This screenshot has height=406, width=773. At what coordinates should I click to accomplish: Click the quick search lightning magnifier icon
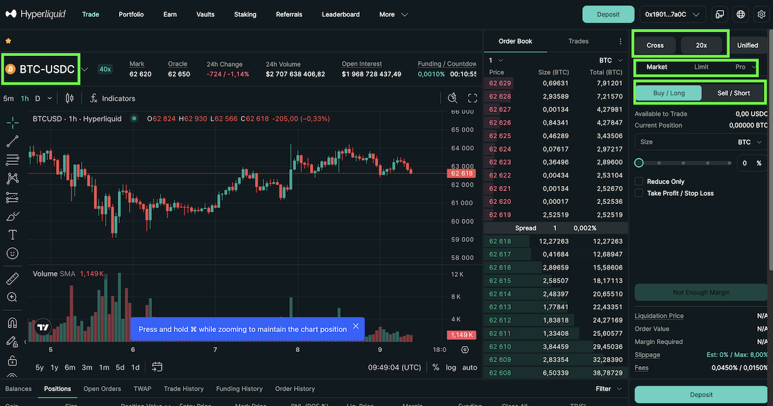point(453,98)
